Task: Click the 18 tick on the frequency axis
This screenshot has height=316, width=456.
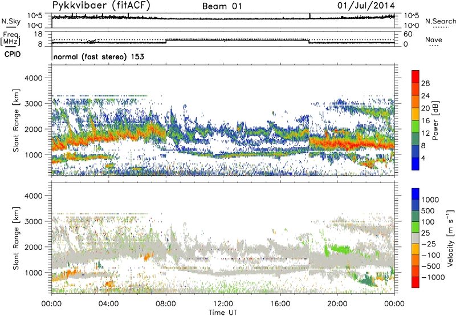Action: [38, 34]
